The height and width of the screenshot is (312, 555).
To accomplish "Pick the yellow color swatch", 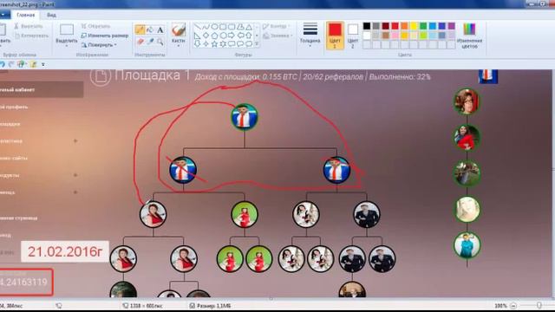I will pyautogui.click(x=414, y=26).
